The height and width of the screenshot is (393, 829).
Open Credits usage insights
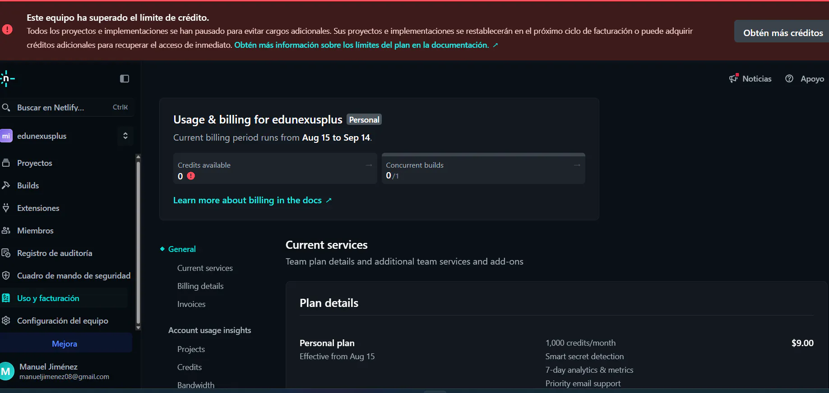click(190, 367)
